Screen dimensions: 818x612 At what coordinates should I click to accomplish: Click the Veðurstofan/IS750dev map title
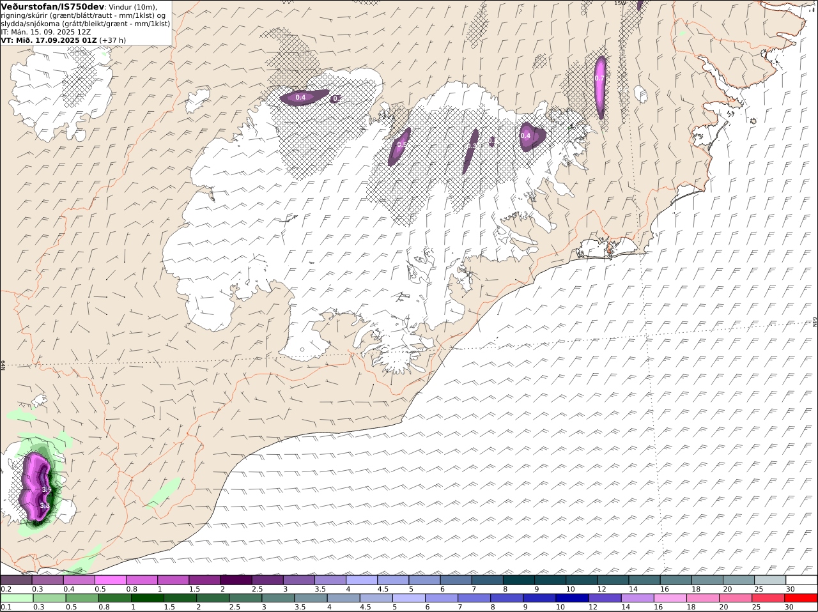pos(52,6)
